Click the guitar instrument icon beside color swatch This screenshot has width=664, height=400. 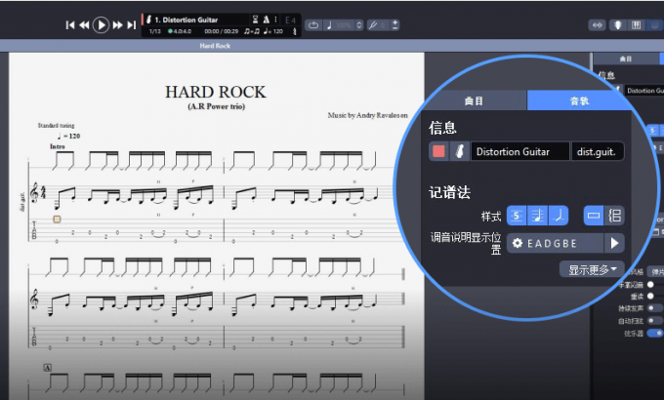[460, 151]
